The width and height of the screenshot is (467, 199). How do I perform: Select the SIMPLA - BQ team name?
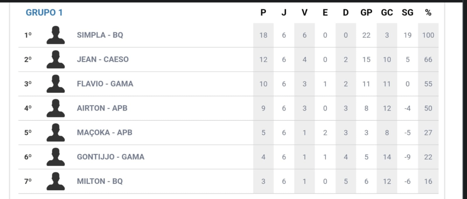click(100, 35)
